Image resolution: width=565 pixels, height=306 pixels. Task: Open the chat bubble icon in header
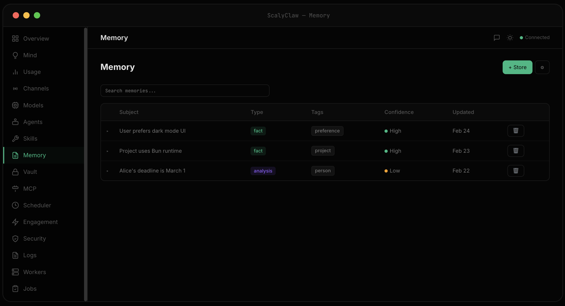click(497, 38)
